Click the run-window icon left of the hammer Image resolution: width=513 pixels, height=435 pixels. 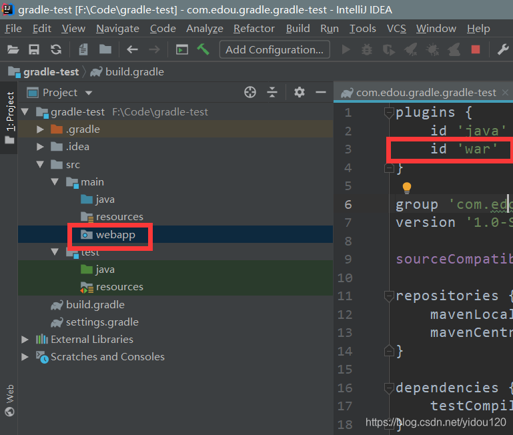coord(182,50)
